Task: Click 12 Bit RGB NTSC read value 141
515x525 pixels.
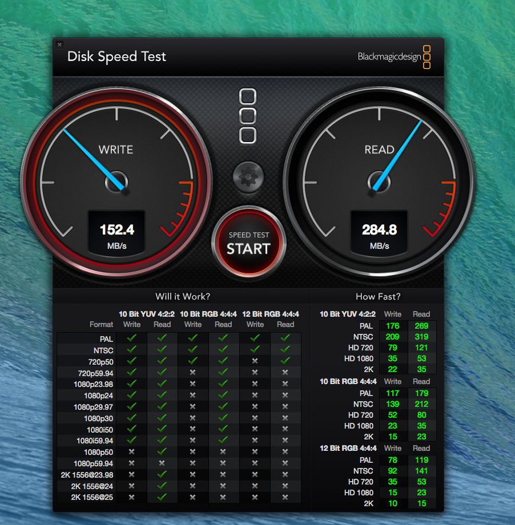Action: click(x=421, y=471)
